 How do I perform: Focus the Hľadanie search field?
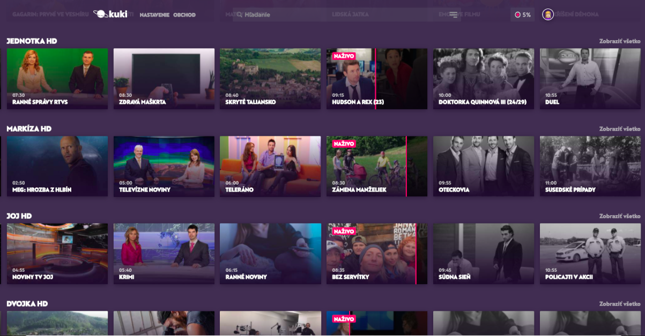346,15
